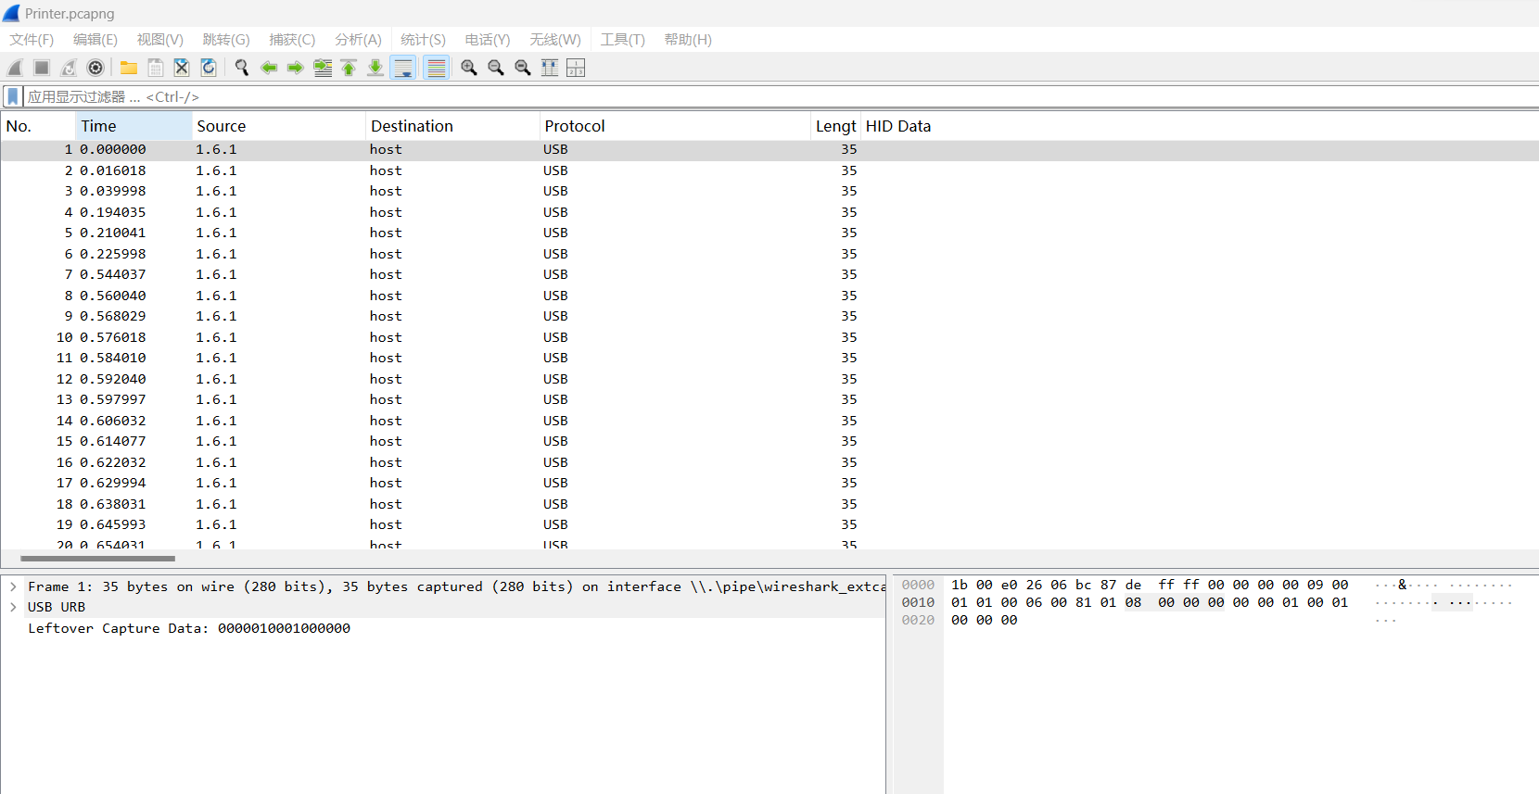Click the stop capture square icon

42,68
